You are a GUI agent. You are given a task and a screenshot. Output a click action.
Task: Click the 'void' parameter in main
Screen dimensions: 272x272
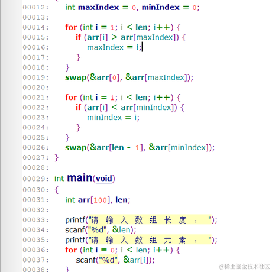coord(104,179)
